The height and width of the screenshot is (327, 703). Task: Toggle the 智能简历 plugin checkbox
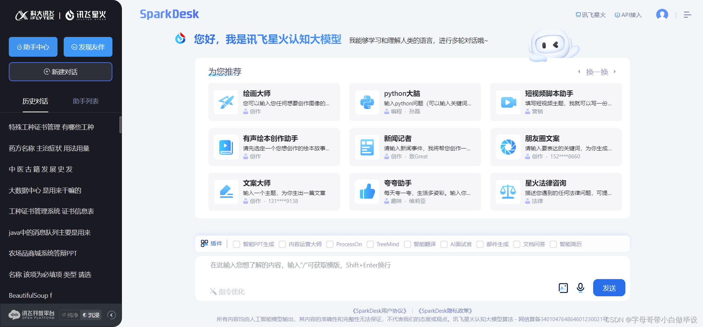click(x=553, y=244)
